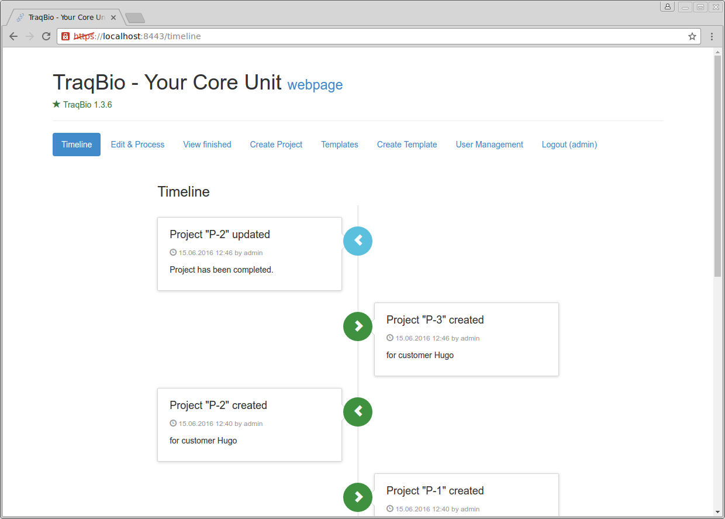Go to User Management
This screenshot has height=519, width=725.
(489, 145)
